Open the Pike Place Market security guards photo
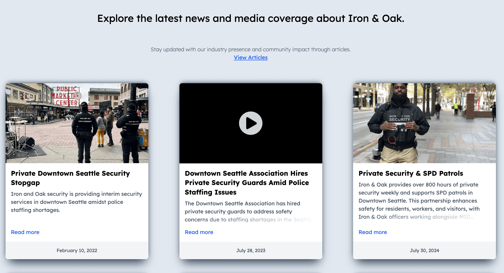 pos(77,123)
